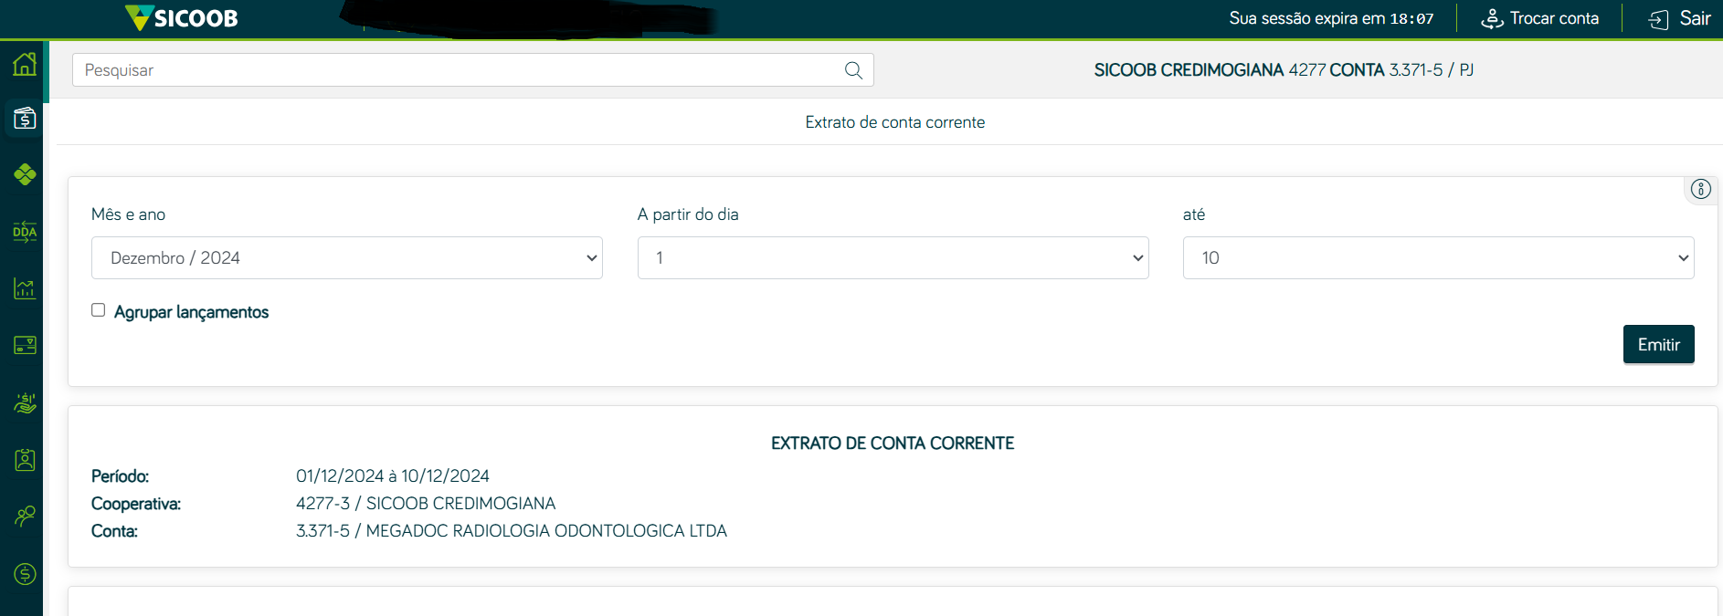Open the Mês e ano dropdown
The width and height of the screenshot is (1723, 616).
347,258
